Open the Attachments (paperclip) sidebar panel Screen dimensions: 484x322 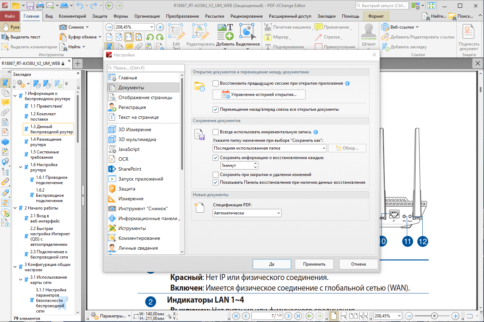click(x=5, y=113)
